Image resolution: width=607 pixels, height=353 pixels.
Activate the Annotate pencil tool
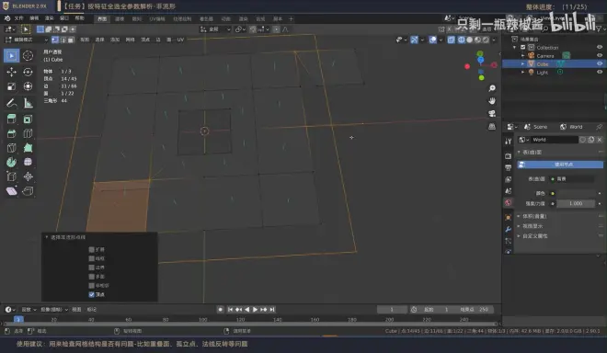12,103
